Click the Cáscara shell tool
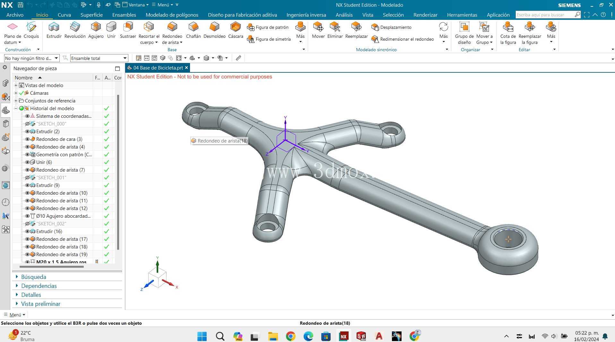Viewport: 615px width, 342px height. (236, 30)
